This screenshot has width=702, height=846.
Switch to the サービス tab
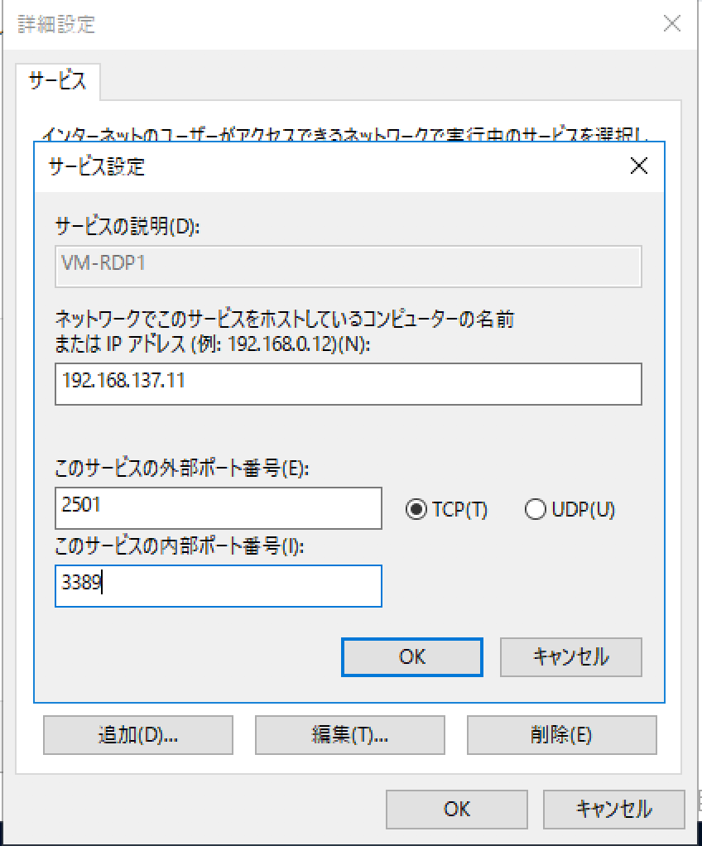tap(57, 80)
